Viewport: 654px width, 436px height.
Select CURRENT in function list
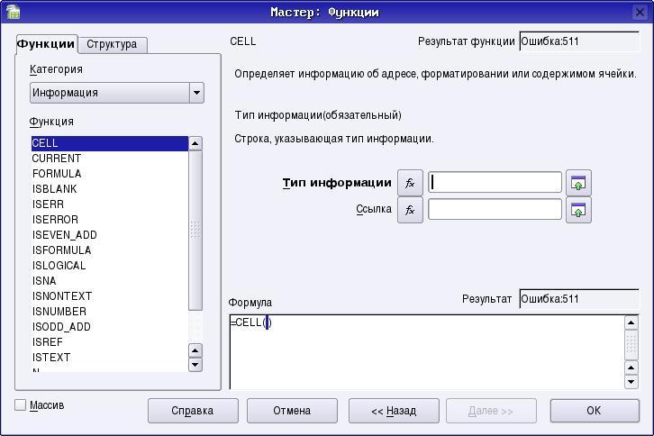[x=110, y=159]
